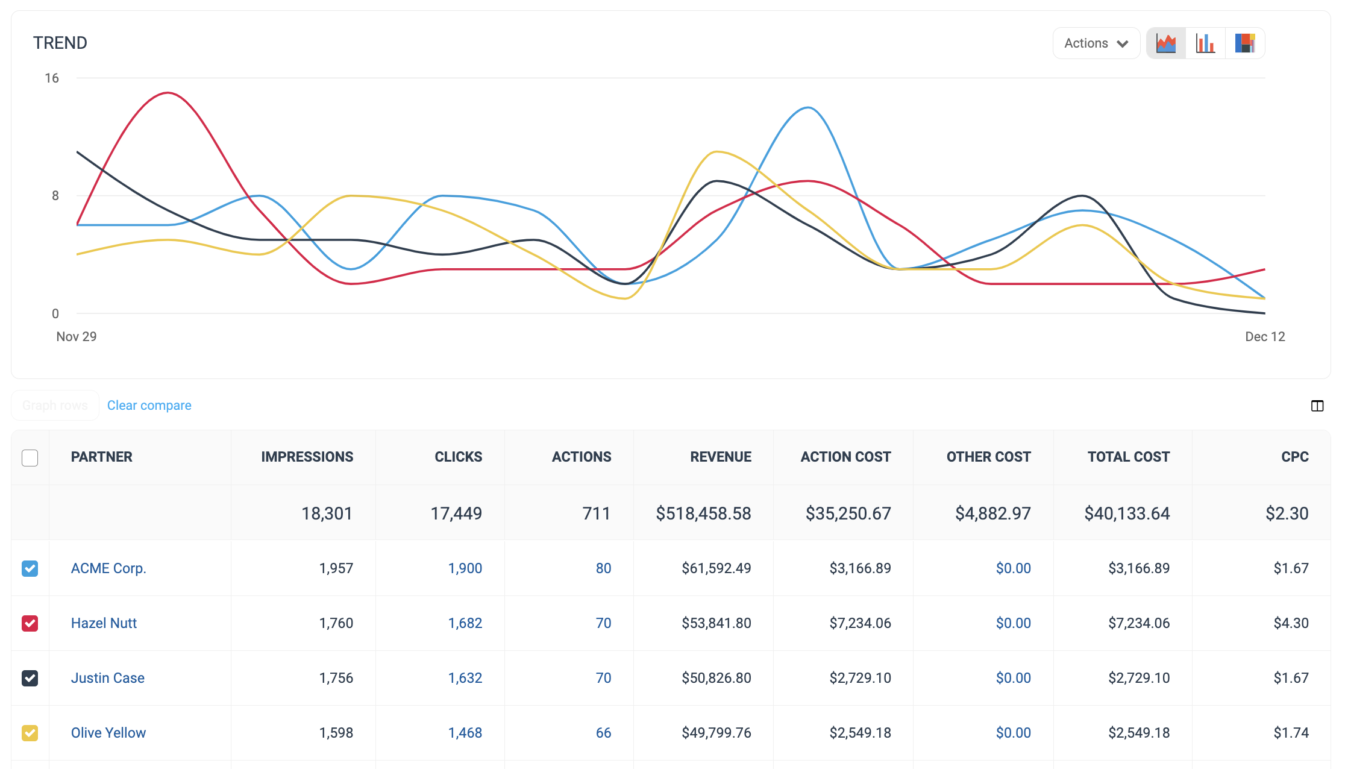Viewport: 1345px width, 769px height.
Task: Sort by the Revenue column header
Action: point(721,457)
